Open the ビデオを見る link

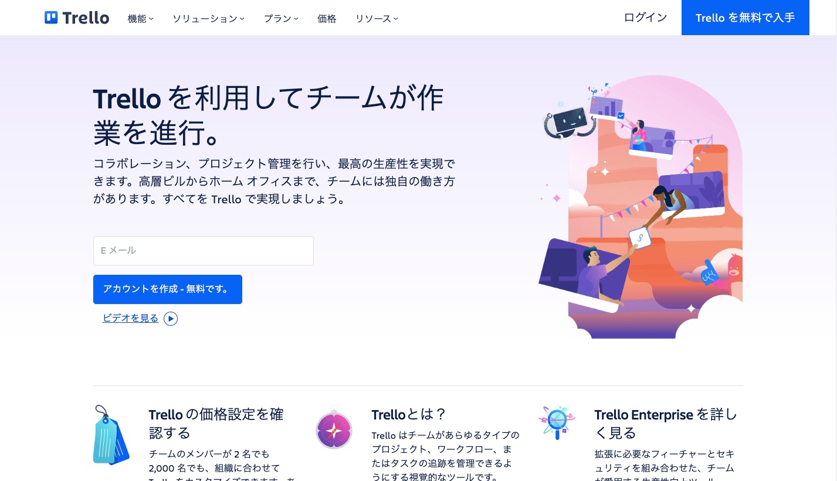131,318
